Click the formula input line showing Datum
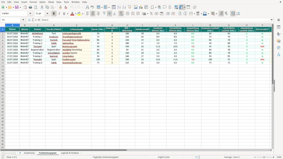283x159 pixels. coord(156,20)
